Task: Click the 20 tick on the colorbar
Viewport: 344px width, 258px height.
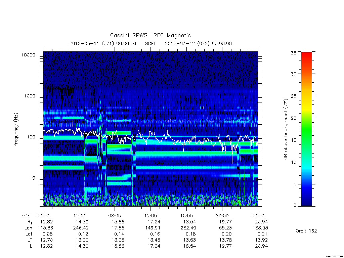Action: click(x=294, y=118)
